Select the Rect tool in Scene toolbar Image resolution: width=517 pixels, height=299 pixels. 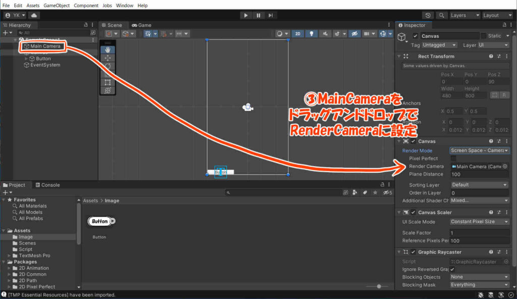coord(108,82)
